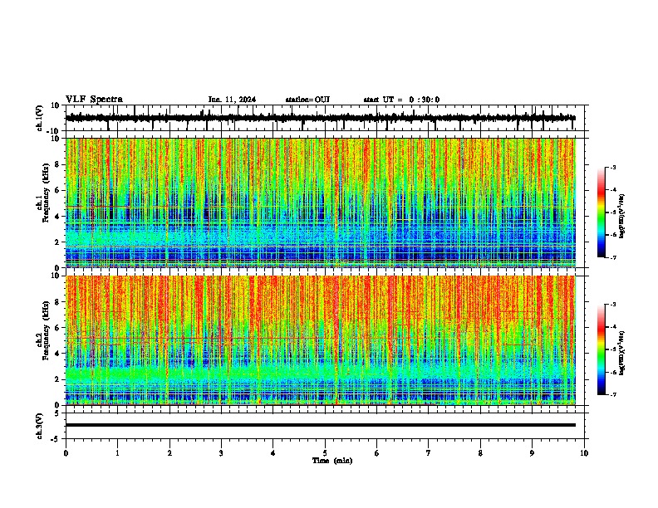The height and width of the screenshot is (508, 658).
Task: Click the time axis tick label "8"
Action: pos(480,453)
